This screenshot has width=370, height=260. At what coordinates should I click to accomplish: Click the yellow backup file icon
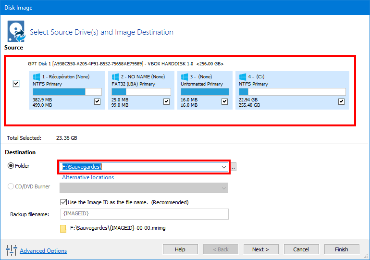click(63, 229)
